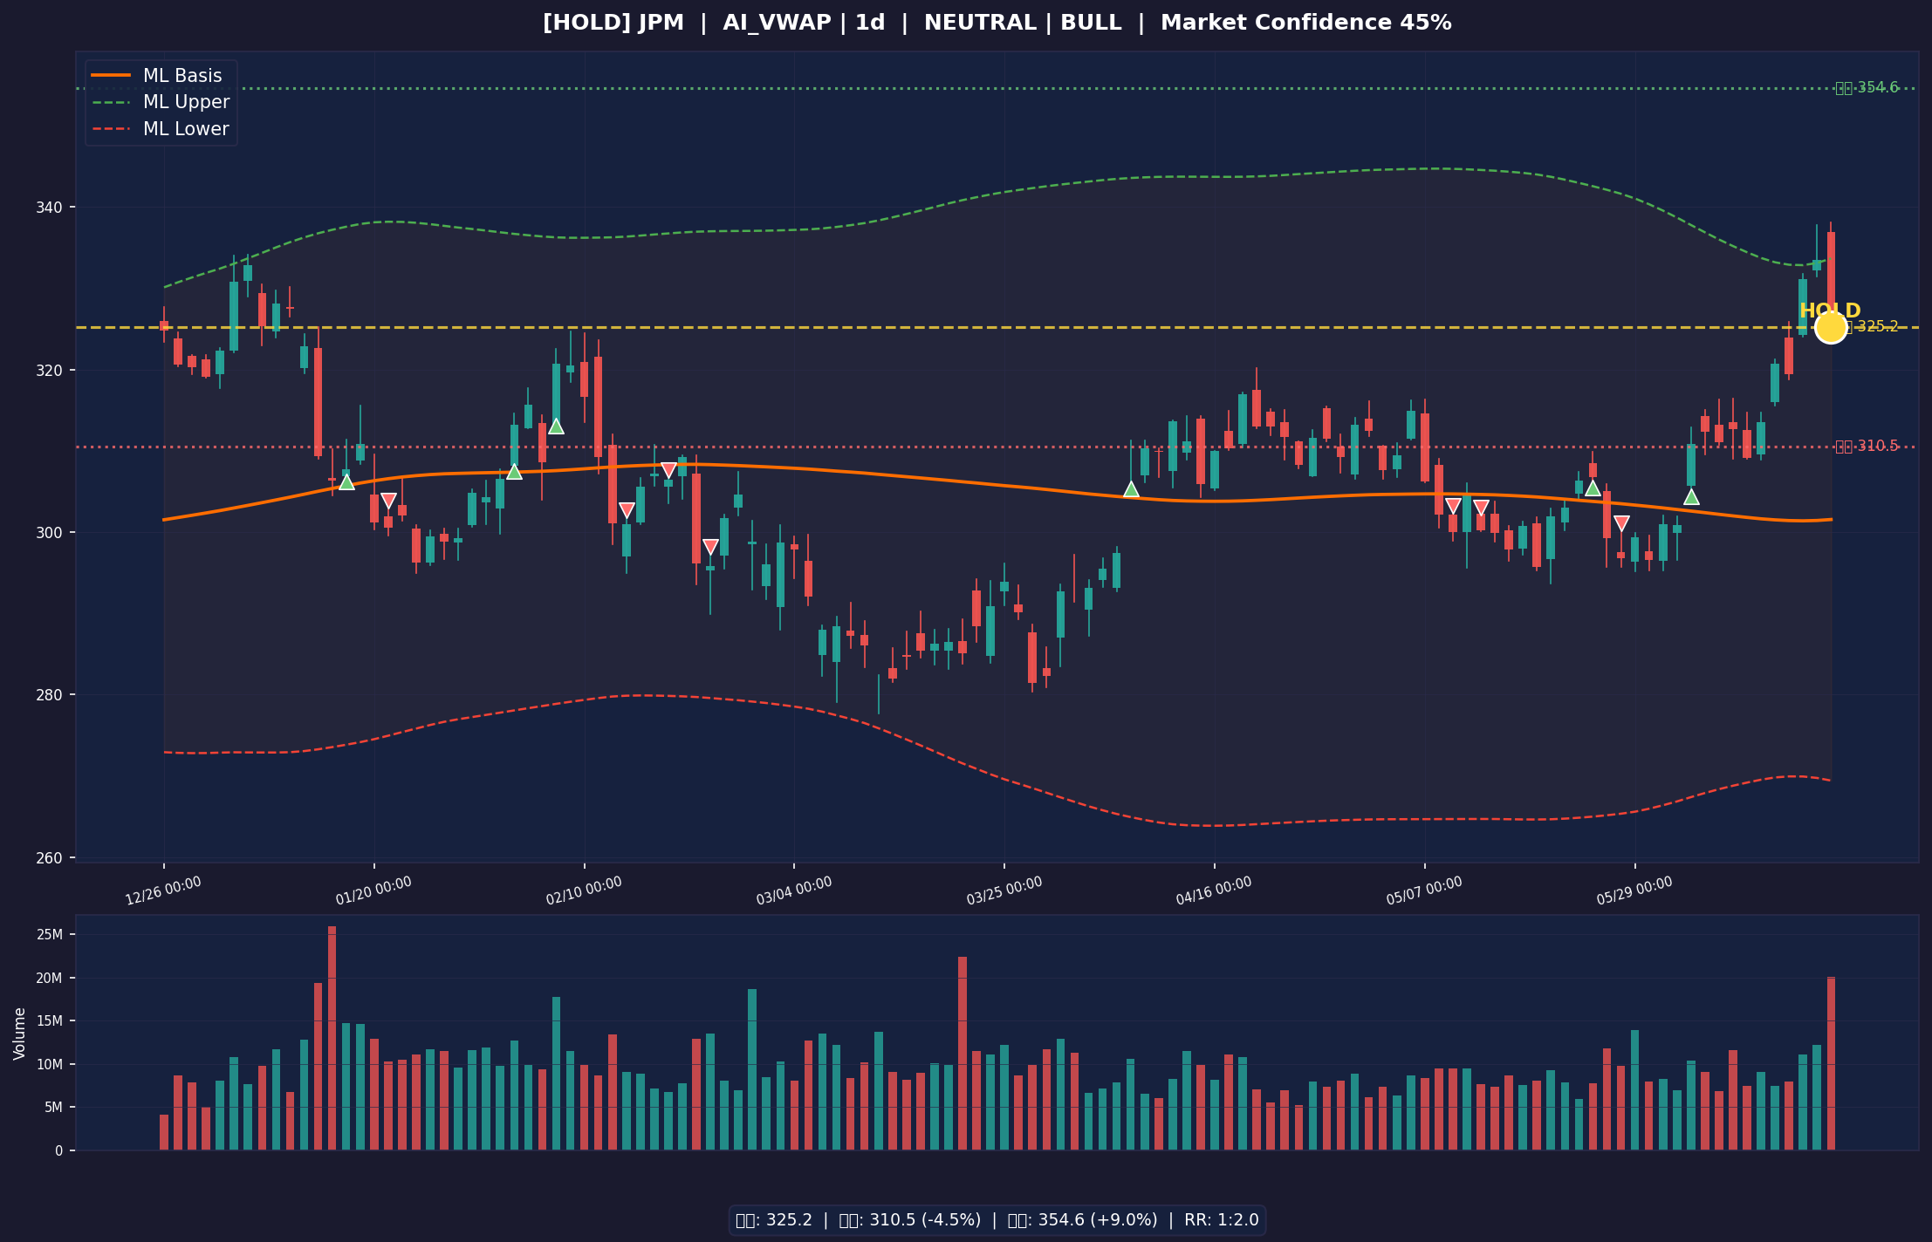Click the 05/07 00:00 date label
This screenshot has width=1932, height=1242.
click(1424, 891)
